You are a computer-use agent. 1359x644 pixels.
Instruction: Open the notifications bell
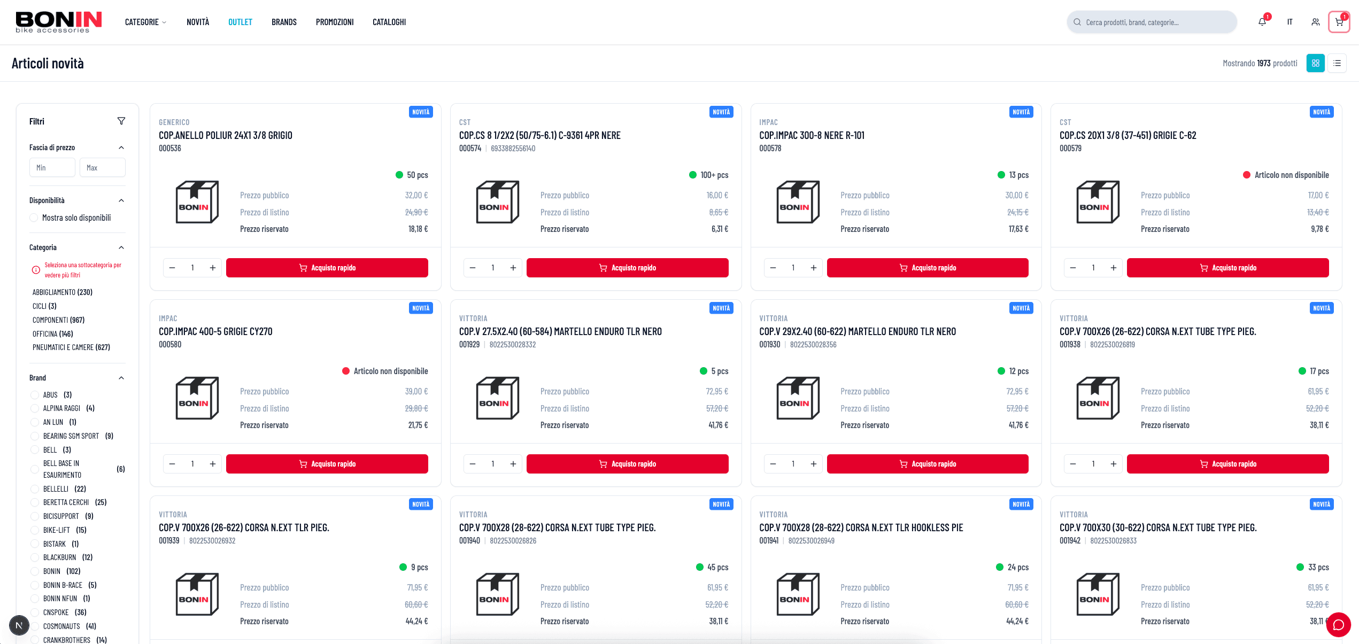point(1262,22)
